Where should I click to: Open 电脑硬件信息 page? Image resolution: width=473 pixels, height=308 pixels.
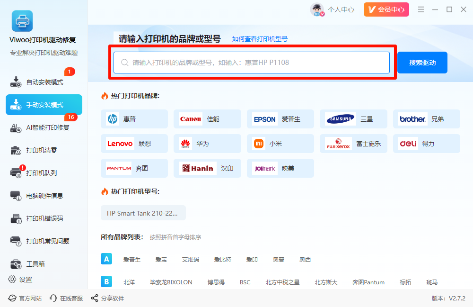tap(44, 196)
